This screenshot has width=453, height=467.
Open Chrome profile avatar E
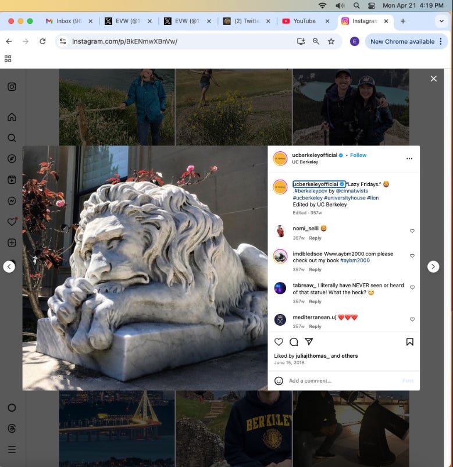pos(354,41)
